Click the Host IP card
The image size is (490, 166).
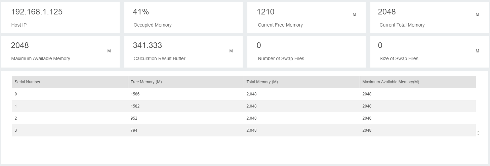60,17
